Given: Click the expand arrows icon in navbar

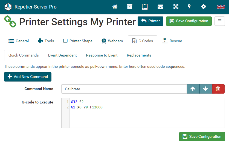Looking at the screenshot, I should click(176, 7).
